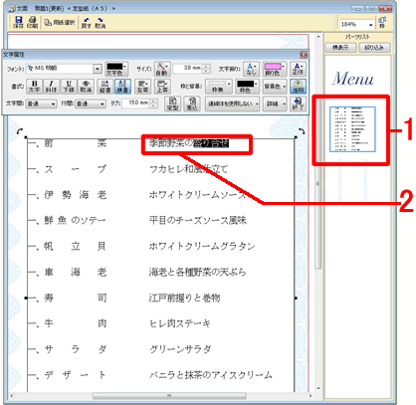Toggle the 透明 transparent background button
The image size is (416, 405).
pos(298,87)
